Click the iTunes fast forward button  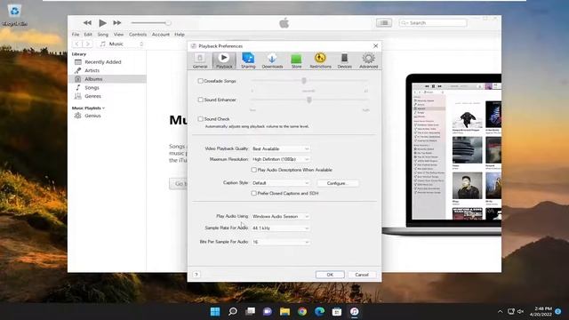click(x=117, y=23)
